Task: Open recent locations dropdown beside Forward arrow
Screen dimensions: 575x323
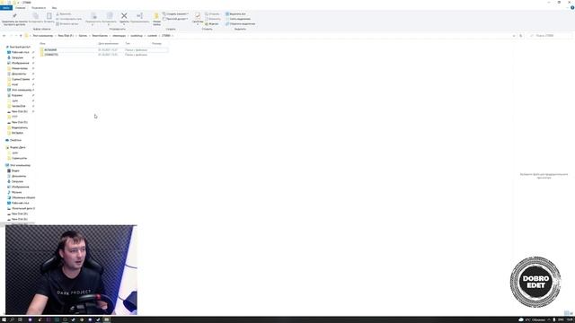Action: (16, 36)
